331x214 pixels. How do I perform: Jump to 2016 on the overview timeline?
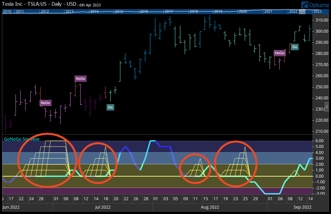click(144, 11)
